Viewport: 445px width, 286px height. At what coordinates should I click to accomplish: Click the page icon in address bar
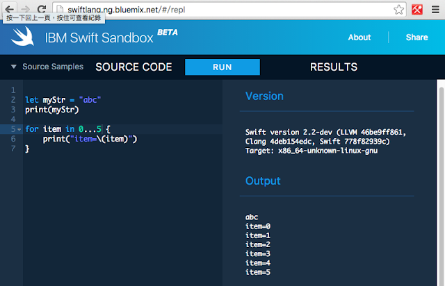click(x=60, y=10)
